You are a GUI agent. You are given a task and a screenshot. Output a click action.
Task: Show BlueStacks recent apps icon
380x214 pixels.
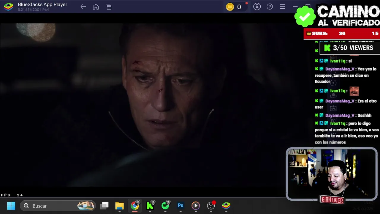click(108, 7)
